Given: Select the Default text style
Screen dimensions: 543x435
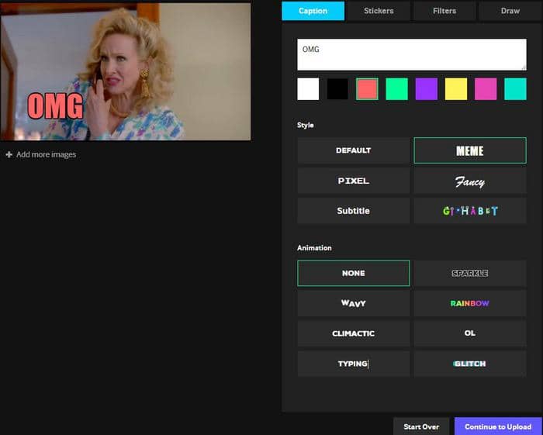Looking at the screenshot, I should pos(354,150).
